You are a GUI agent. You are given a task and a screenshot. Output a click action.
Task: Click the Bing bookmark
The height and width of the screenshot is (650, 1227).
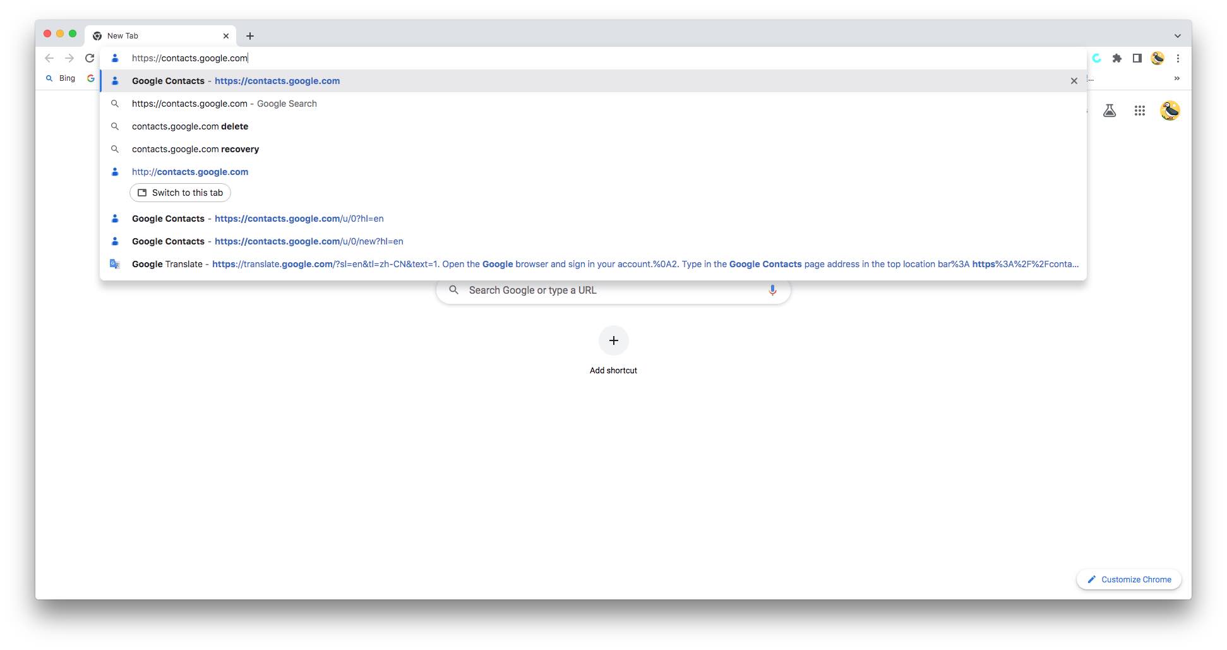61,78
